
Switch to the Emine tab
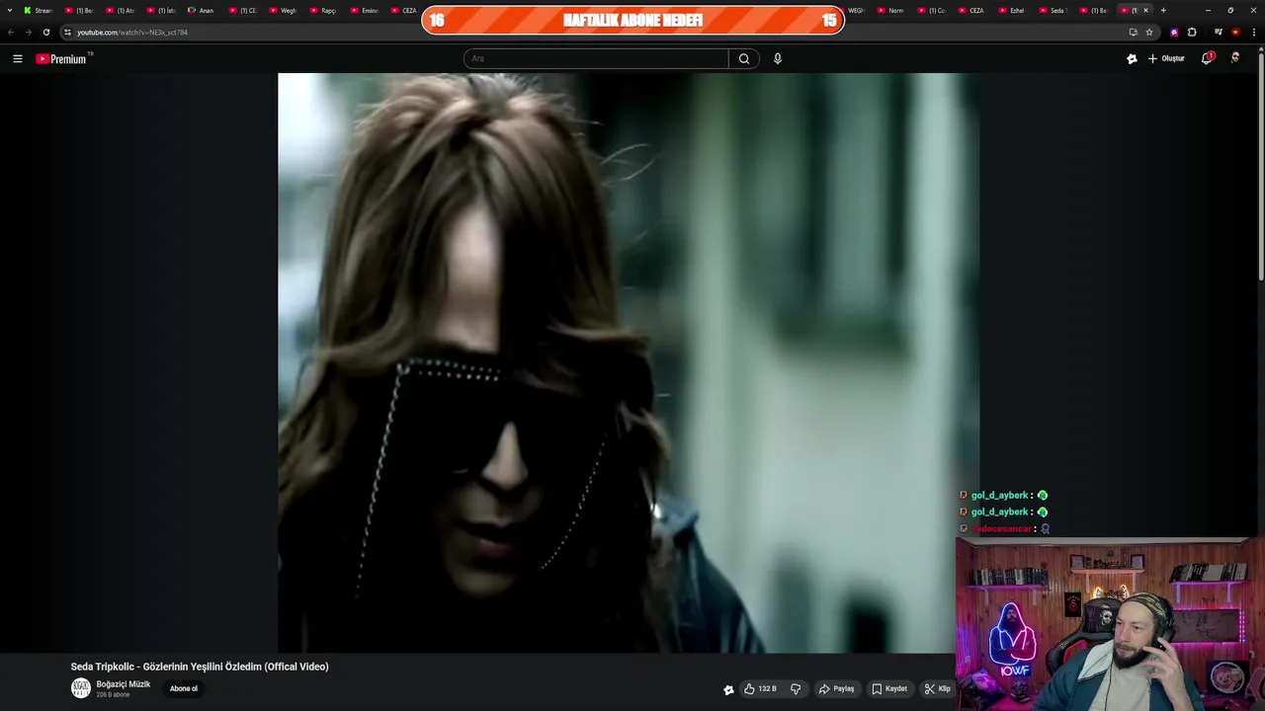click(364, 10)
